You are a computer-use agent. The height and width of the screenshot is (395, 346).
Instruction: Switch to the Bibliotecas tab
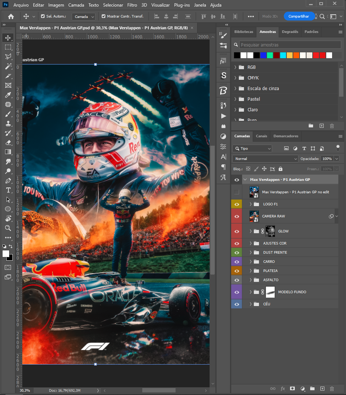pos(244,32)
